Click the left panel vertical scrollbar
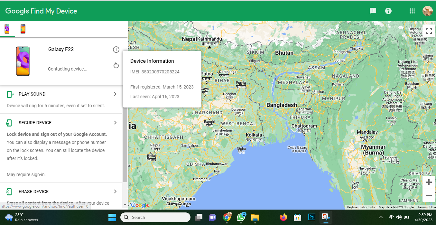Viewport: 436px width, 225px height. pyautogui.click(x=125, y=145)
